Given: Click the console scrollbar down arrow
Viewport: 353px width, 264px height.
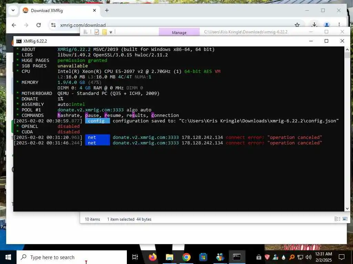Looking at the screenshot, I should [x=347, y=209].
